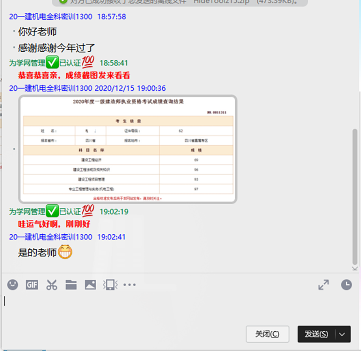Viewport: 361px width, 351px height.
Task: Expand the send options dropdown arrow
Action: pos(342,334)
